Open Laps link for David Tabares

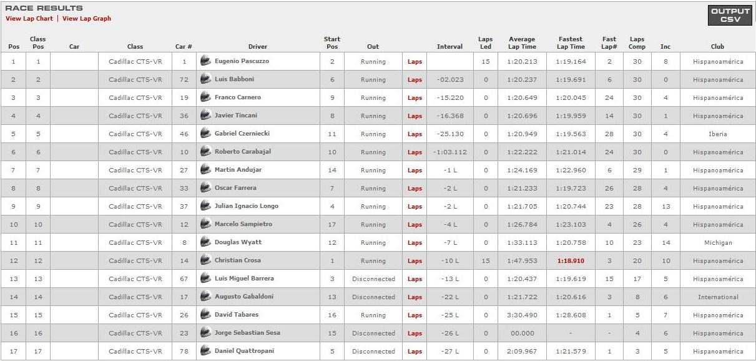click(415, 315)
